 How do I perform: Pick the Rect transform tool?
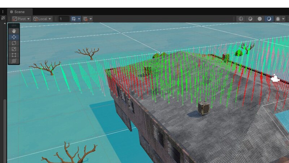14,55
